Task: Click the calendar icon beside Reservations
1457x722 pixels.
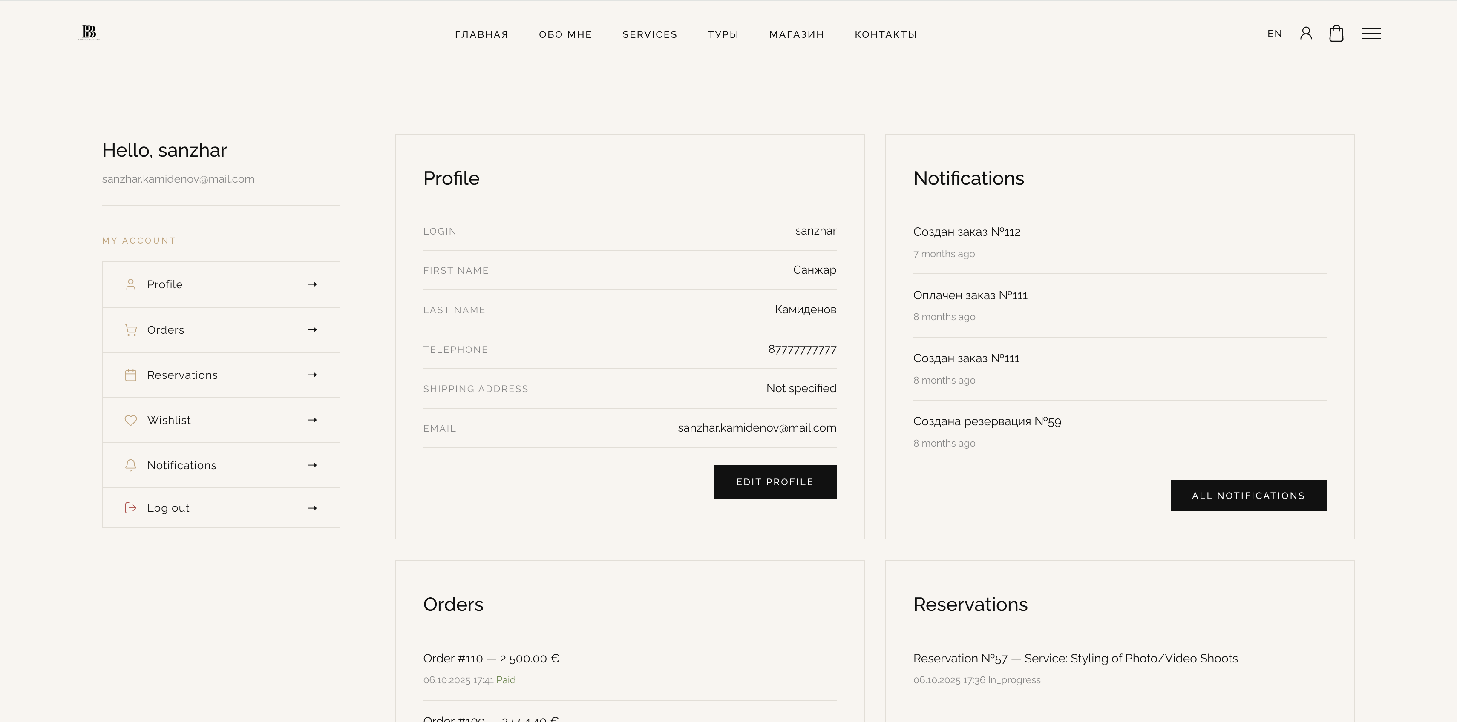Action: tap(131, 375)
